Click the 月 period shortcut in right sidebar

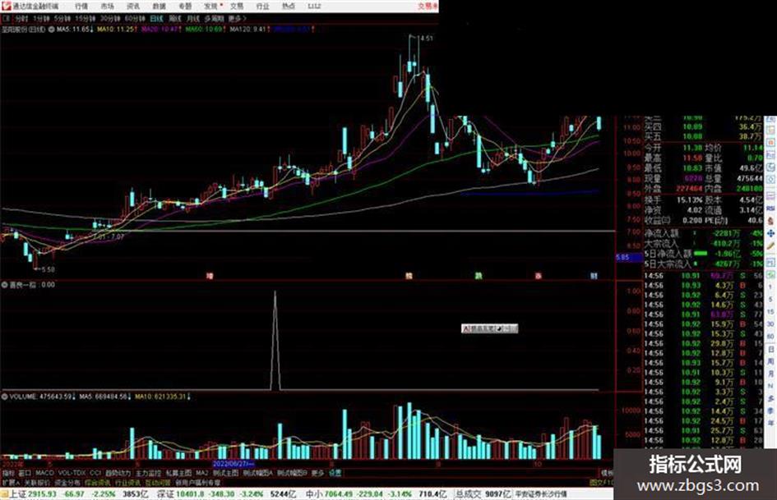(x=770, y=374)
